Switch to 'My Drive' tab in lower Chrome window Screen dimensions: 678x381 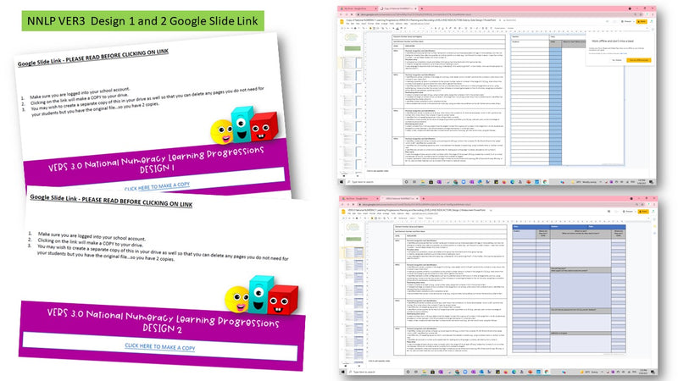point(359,199)
